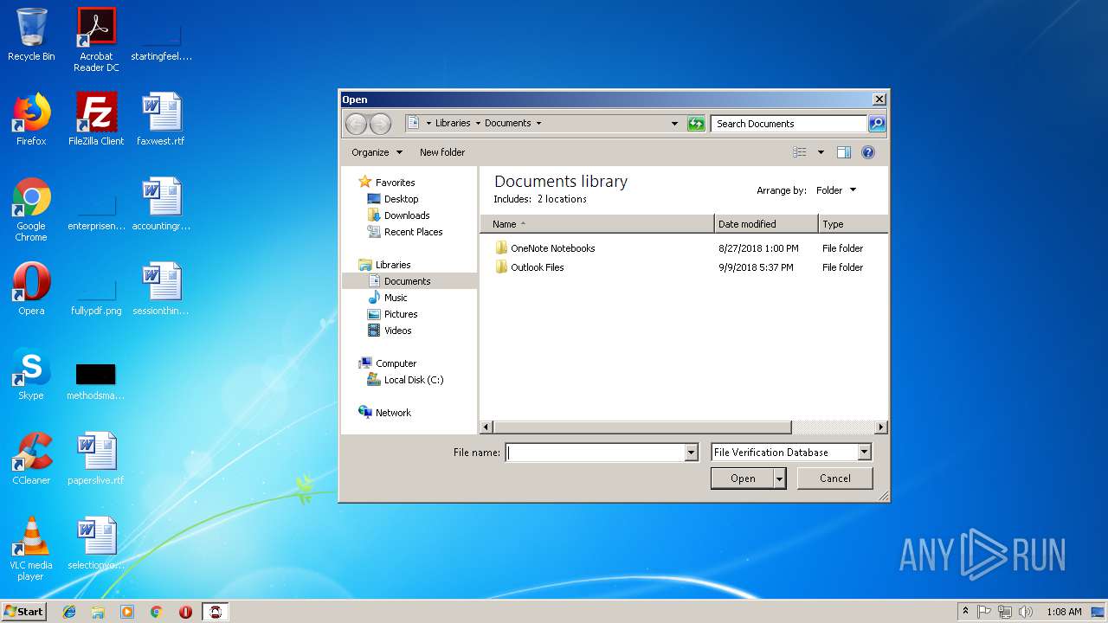The width and height of the screenshot is (1108, 623).
Task: Open the File name dropdown arrow
Action: tap(691, 453)
